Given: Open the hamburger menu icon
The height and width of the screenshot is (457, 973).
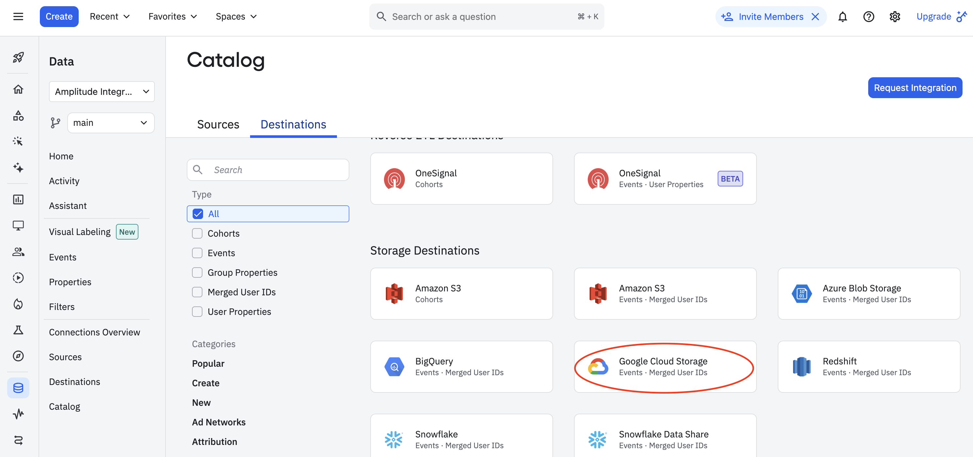Looking at the screenshot, I should point(18,17).
